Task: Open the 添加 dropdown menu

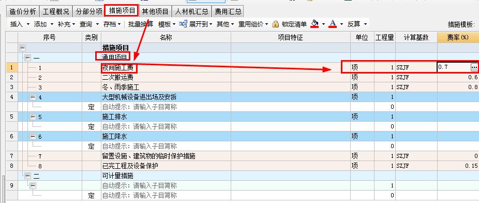Action: (43, 24)
